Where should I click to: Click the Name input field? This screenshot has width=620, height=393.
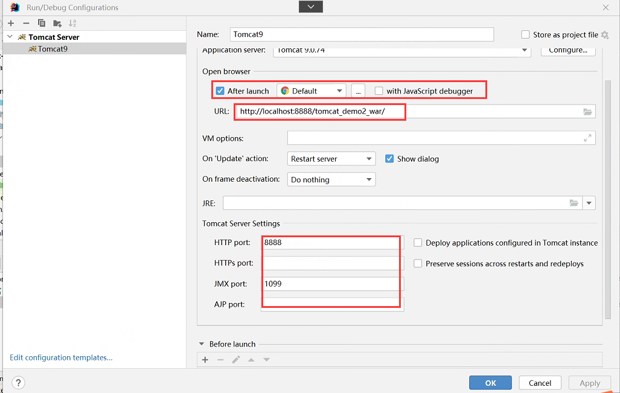362,34
